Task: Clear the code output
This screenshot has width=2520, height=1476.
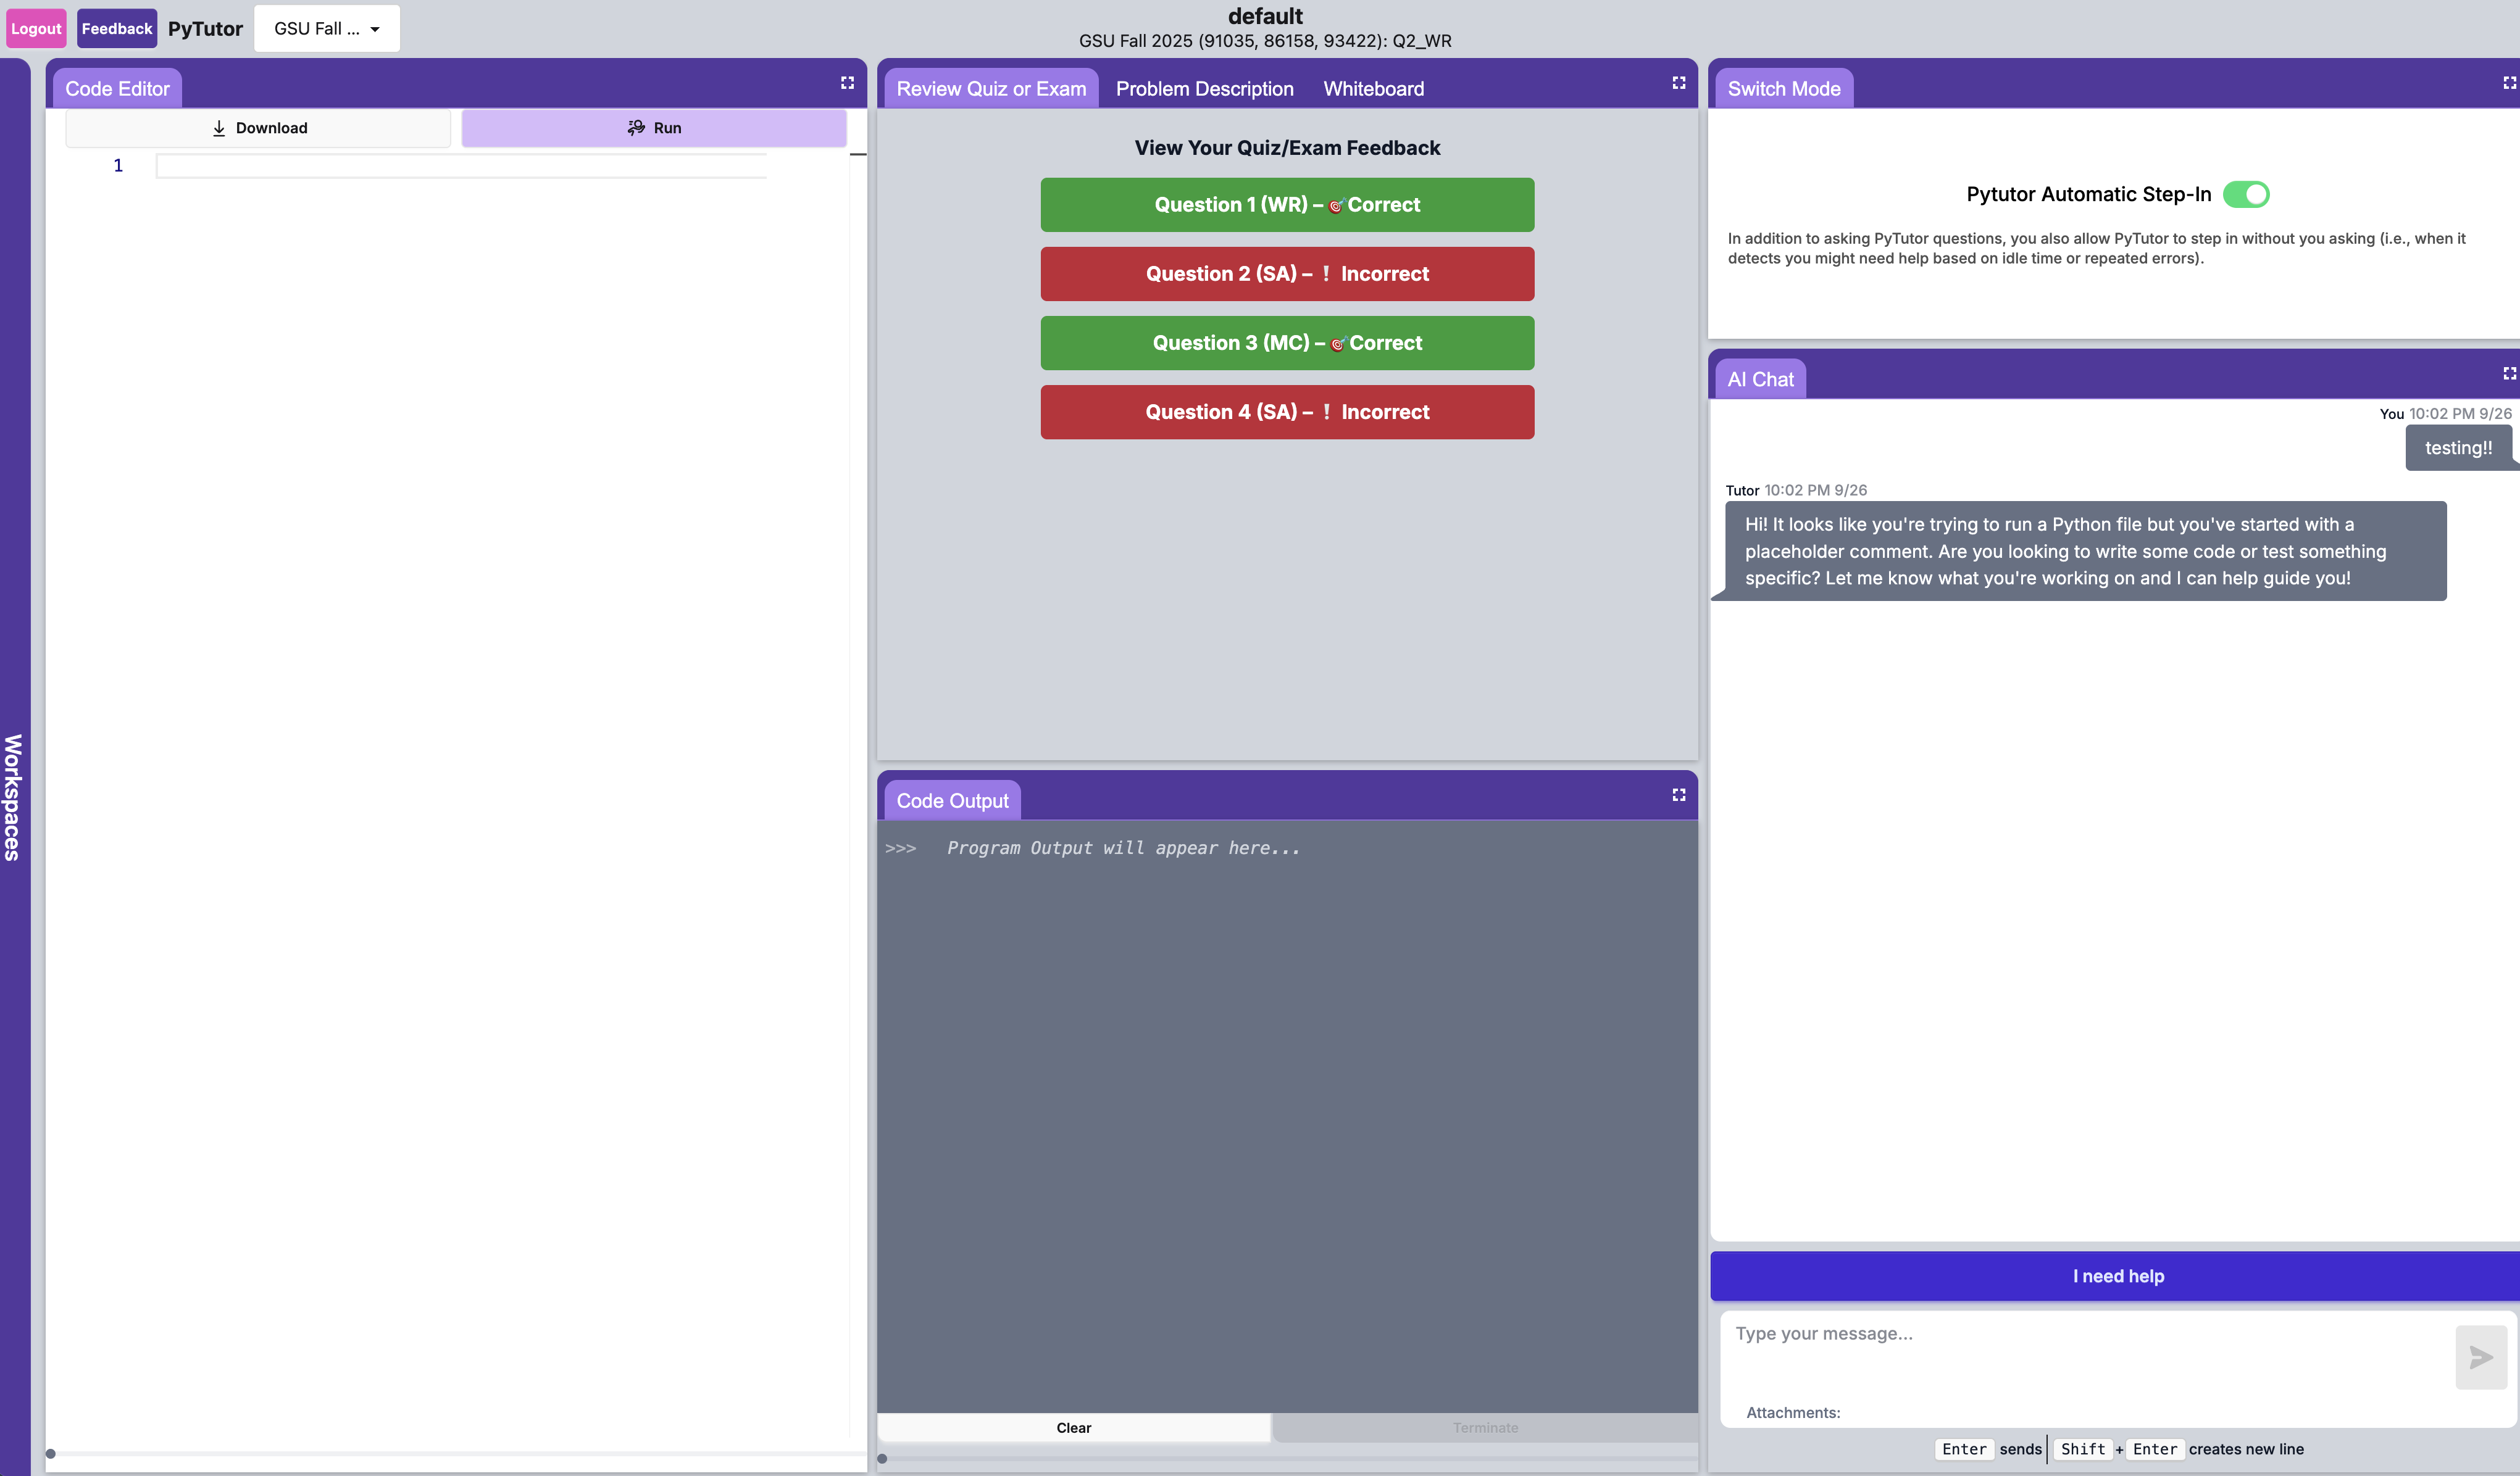Action: (1073, 1427)
